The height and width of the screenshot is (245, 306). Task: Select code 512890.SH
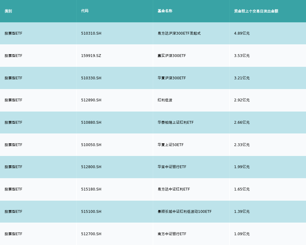[x=91, y=100]
